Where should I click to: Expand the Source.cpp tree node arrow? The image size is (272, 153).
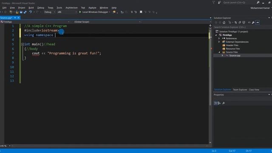[x=222, y=56]
